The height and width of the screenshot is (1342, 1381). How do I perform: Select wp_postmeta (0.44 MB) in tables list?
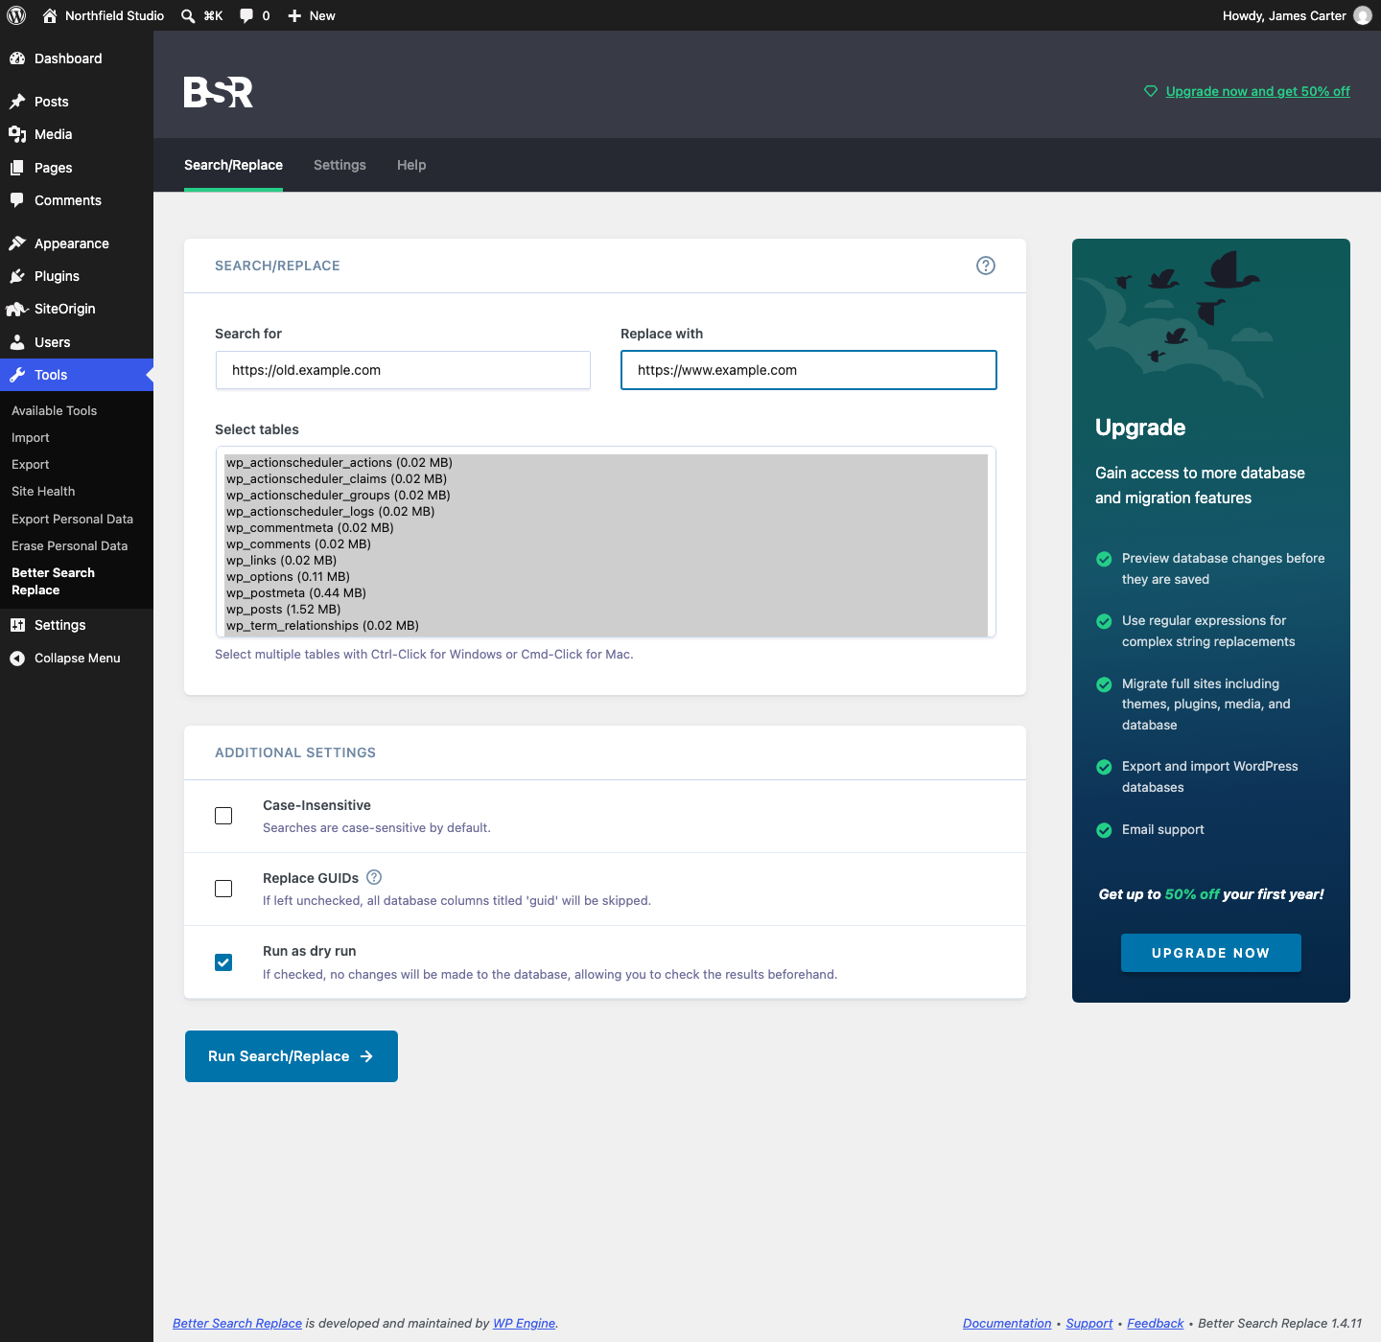click(x=606, y=593)
